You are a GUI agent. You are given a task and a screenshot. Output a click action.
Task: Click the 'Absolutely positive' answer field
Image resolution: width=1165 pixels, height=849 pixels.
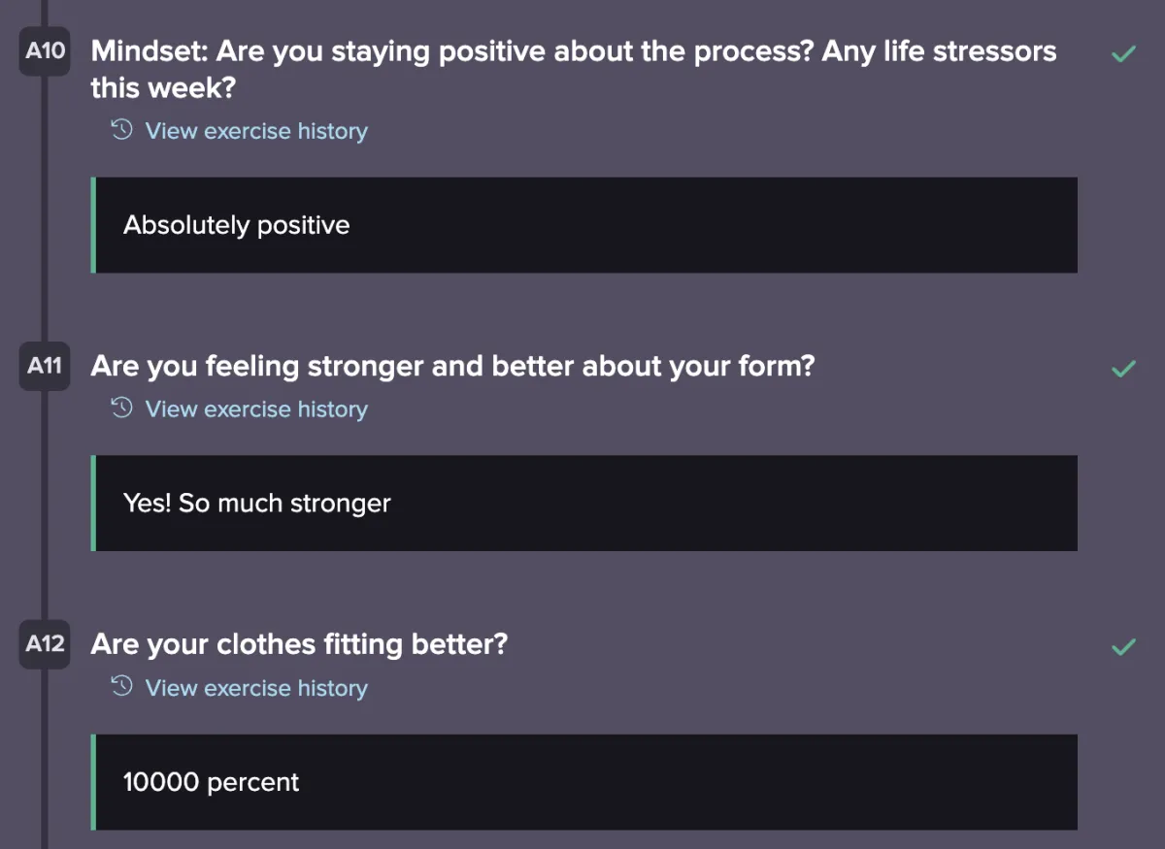(585, 225)
